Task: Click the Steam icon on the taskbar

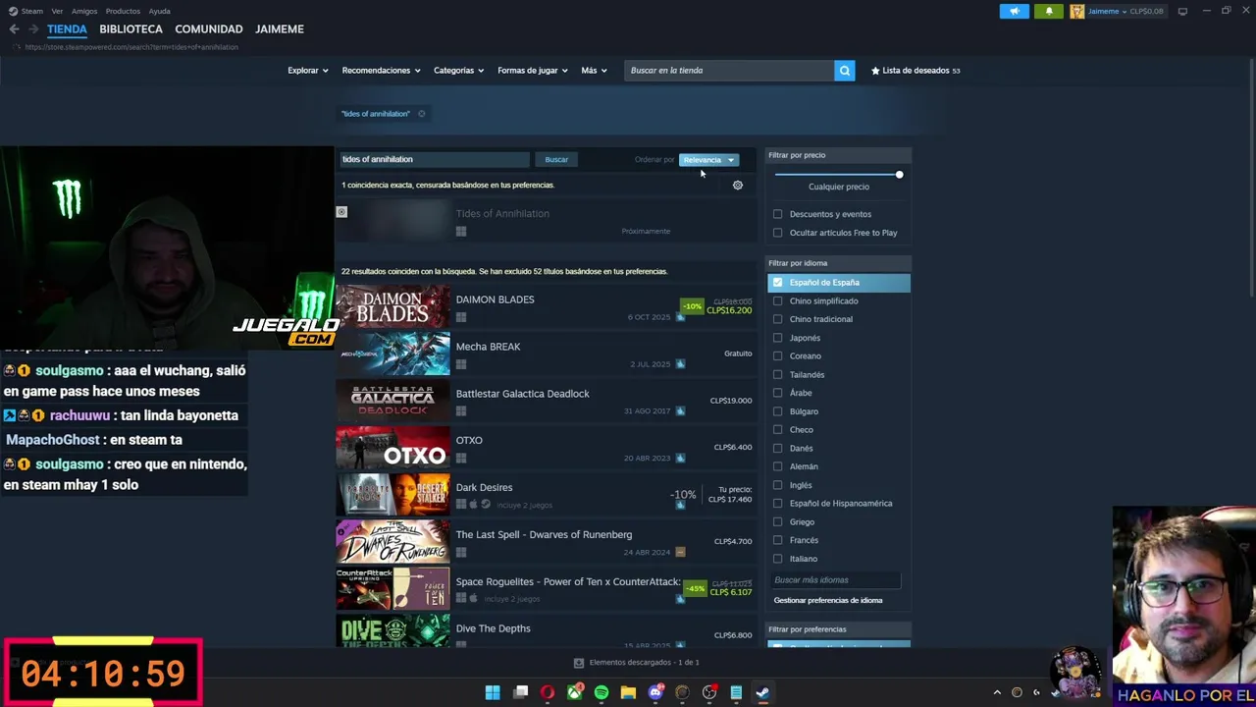Action: (x=762, y=692)
